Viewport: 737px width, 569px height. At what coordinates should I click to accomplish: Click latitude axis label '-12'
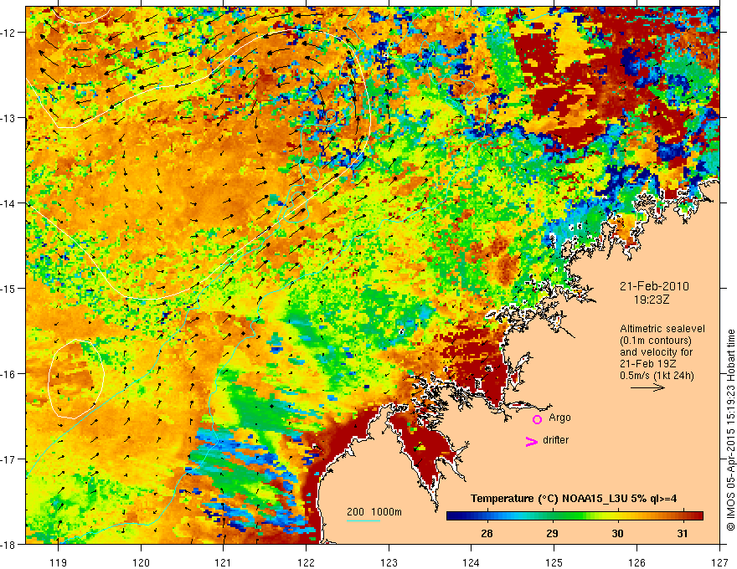tap(9, 33)
